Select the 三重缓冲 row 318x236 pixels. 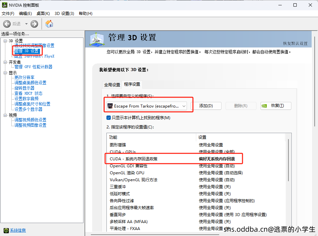[196, 187]
